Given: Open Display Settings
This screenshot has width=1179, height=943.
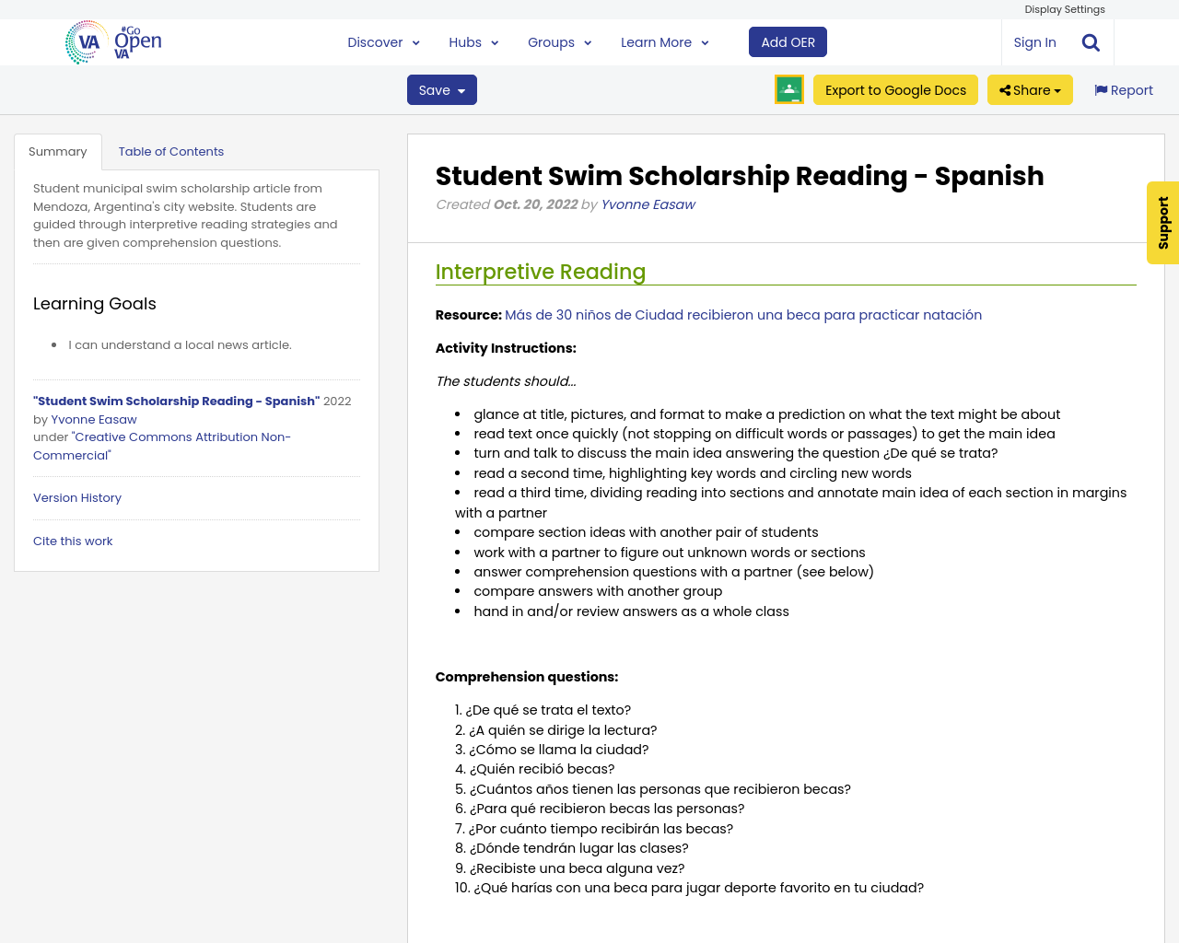Looking at the screenshot, I should click(1065, 8).
